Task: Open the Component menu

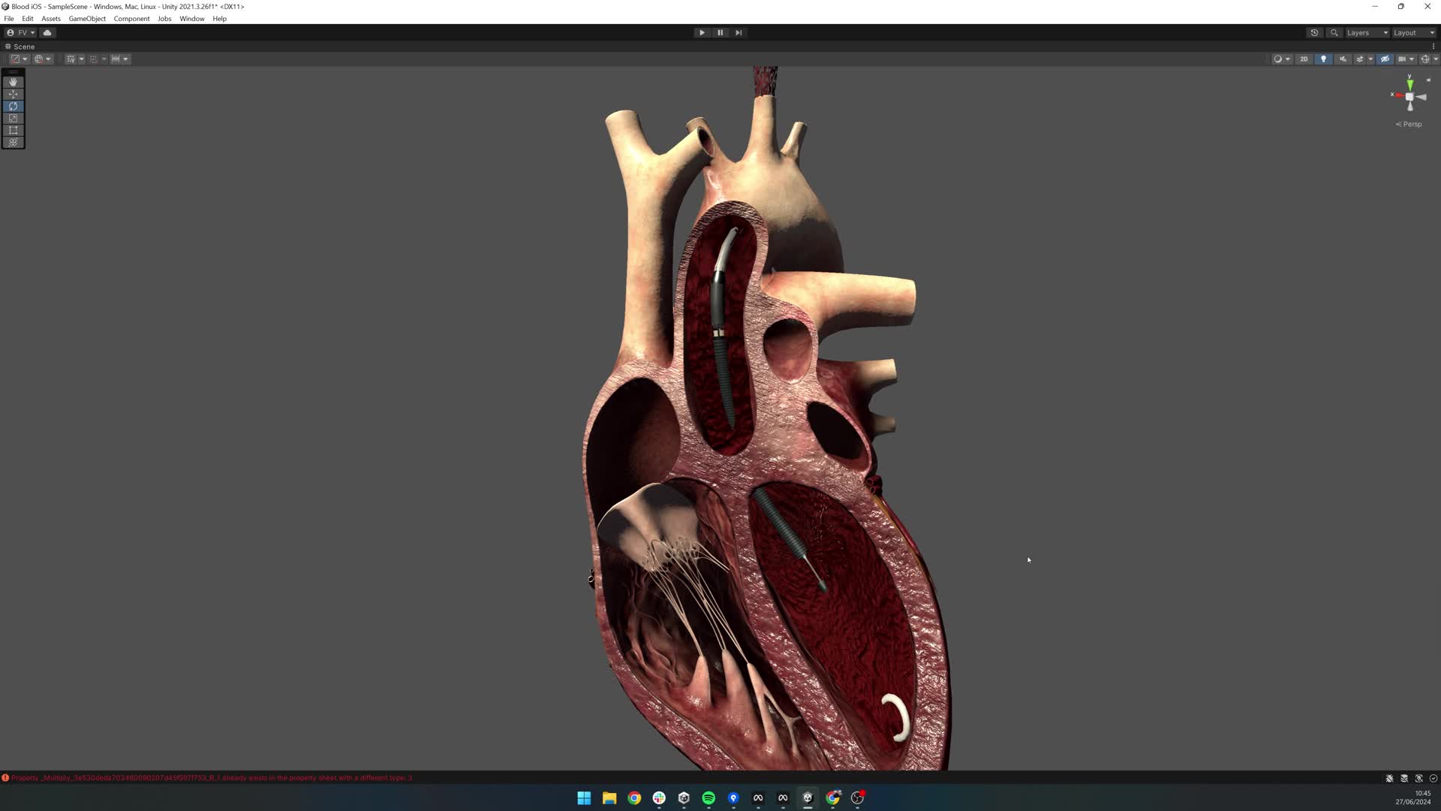Action: [x=131, y=18]
